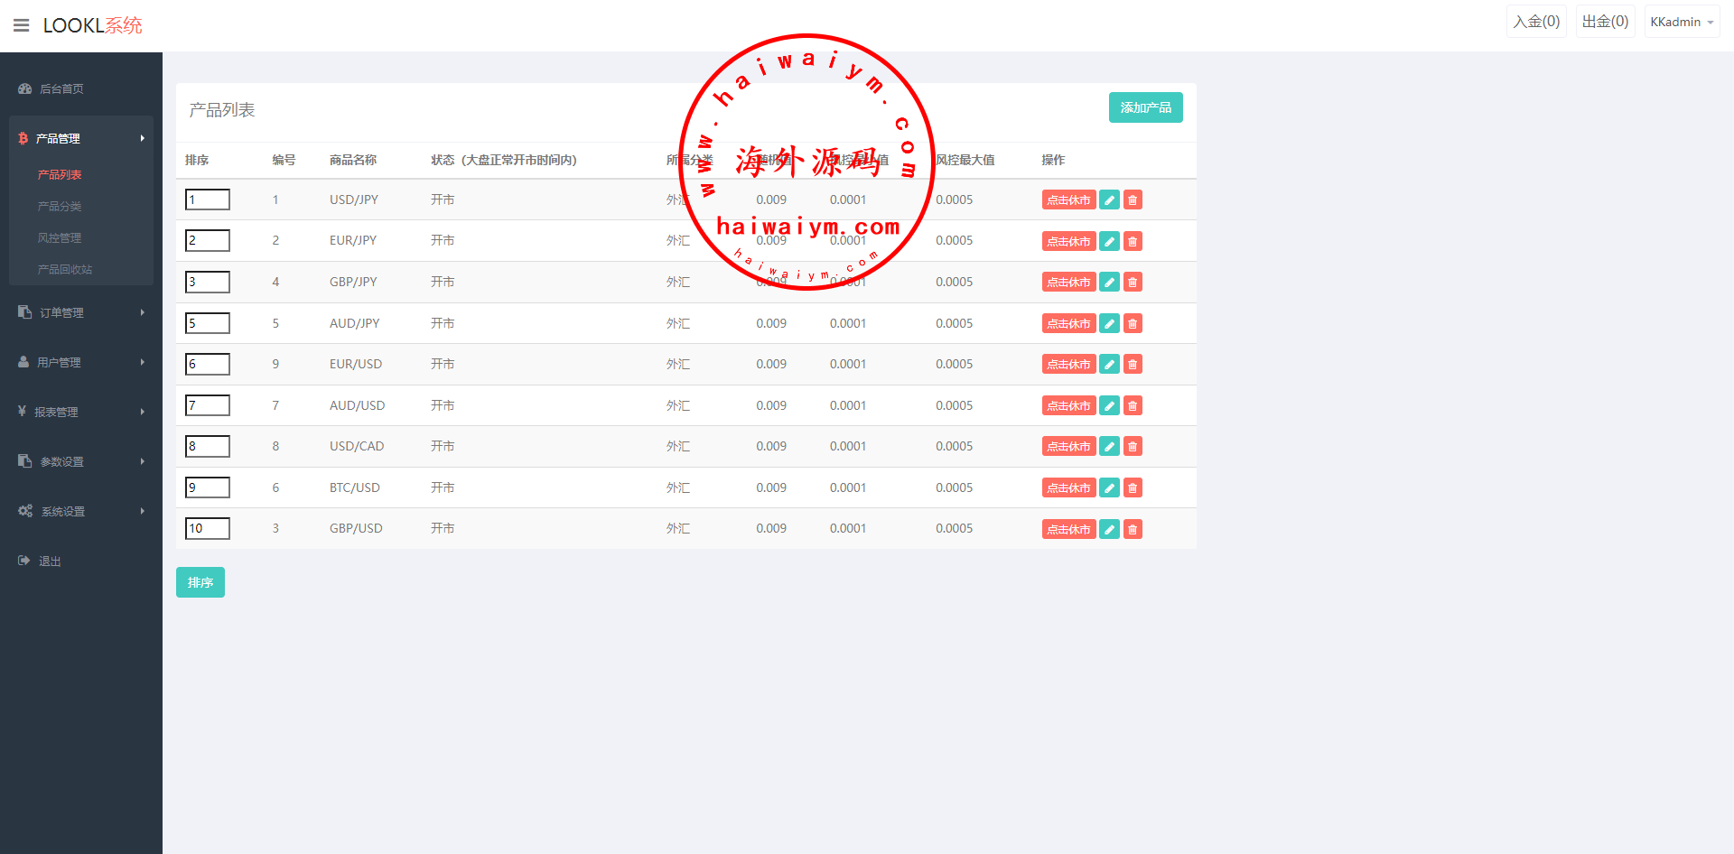This screenshot has width=1734, height=854.
Task: Open the KKadmin user dropdown
Action: [1681, 22]
